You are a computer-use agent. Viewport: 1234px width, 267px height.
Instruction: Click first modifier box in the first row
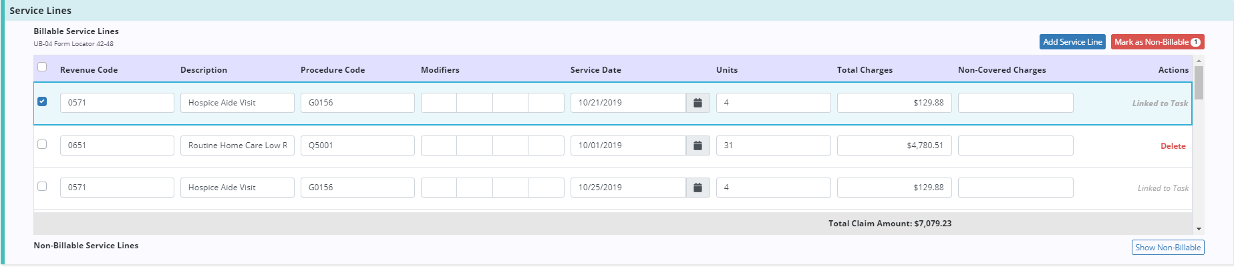pos(439,103)
